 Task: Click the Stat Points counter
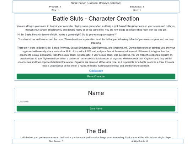(x=56, y=141)
